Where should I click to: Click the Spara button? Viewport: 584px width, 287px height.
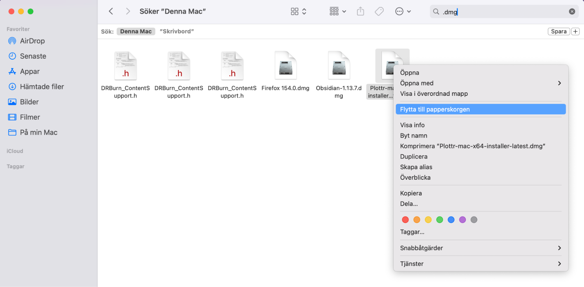(x=559, y=31)
